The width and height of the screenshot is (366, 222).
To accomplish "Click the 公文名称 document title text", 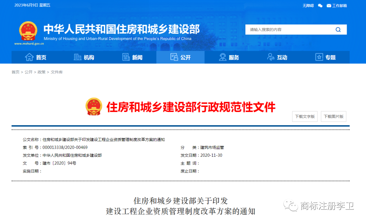I will 104,139.
